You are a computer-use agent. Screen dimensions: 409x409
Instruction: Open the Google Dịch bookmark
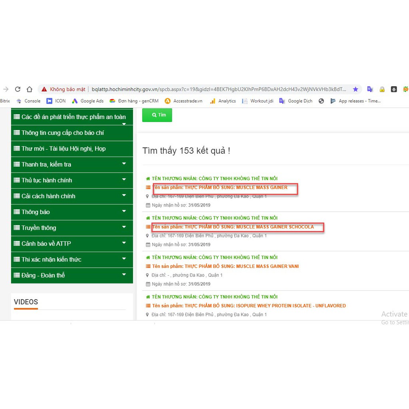point(296,101)
